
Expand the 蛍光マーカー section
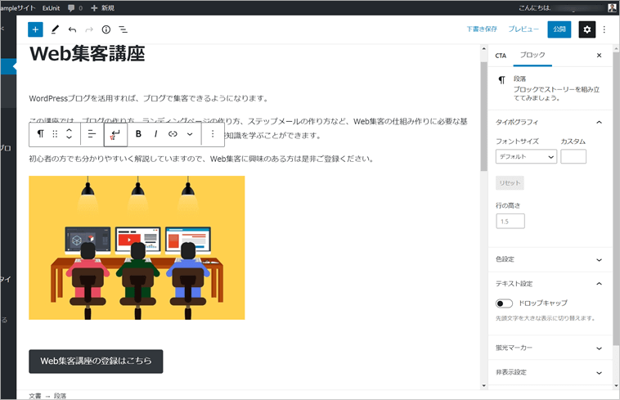click(x=548, y=348)
